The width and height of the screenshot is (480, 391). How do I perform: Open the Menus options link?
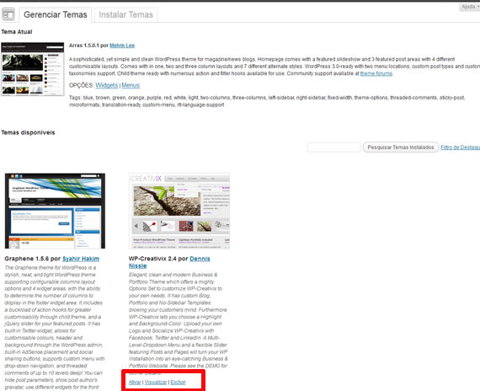tap(131, 85)
